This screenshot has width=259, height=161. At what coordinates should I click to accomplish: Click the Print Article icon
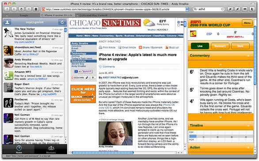coord(100,48)
